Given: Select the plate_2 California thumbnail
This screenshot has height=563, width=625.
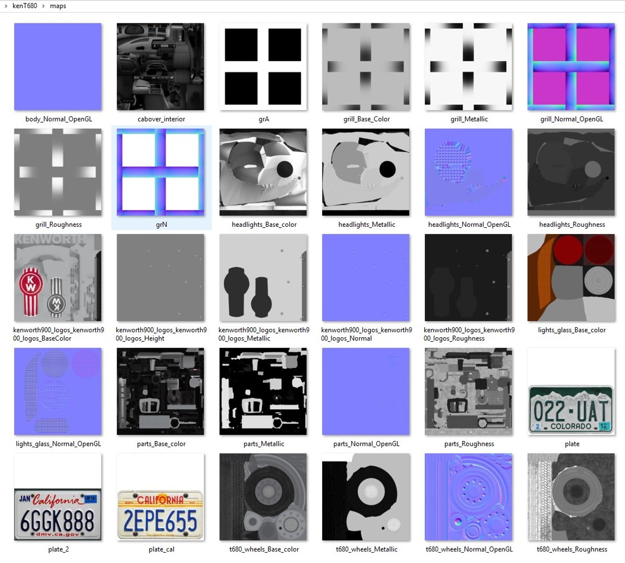Looking at the screenshot, I should pyautogui.click(x=58, y=497).
